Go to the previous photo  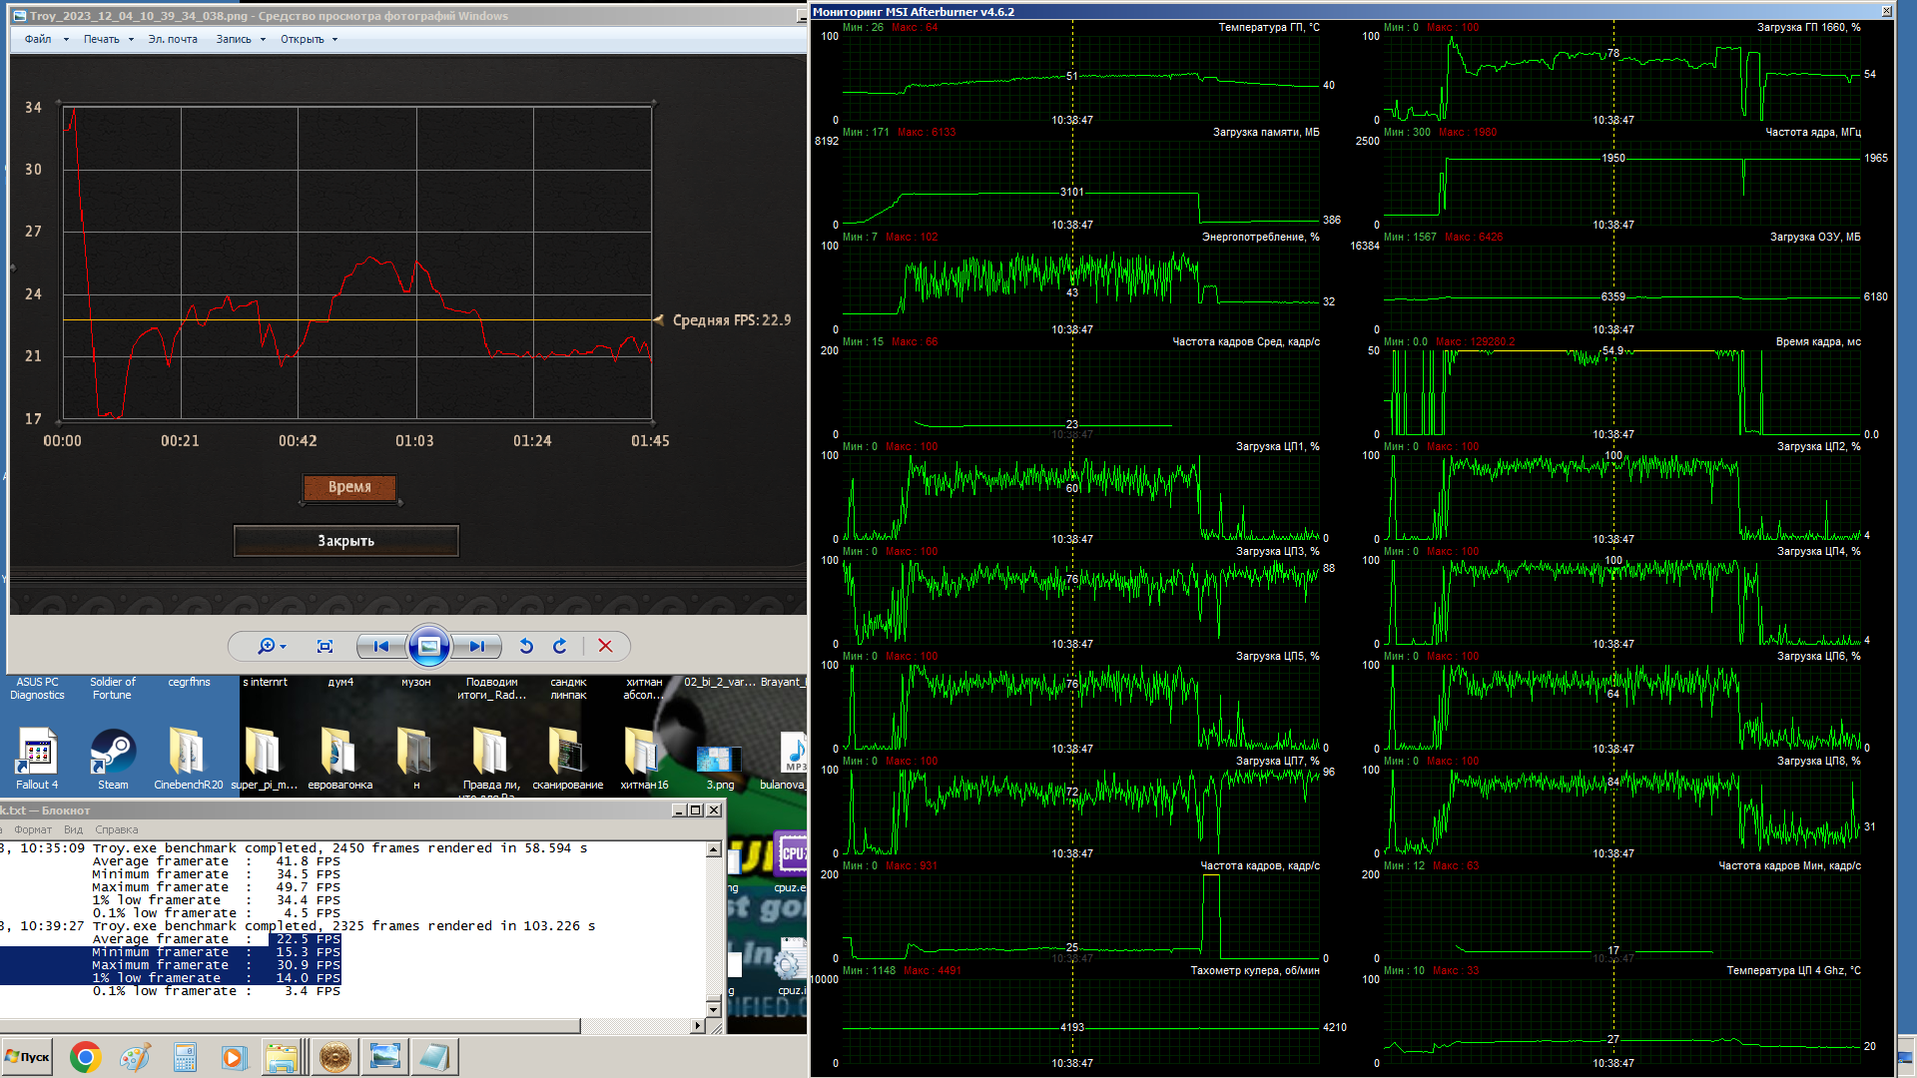click(x=380, y=647)
